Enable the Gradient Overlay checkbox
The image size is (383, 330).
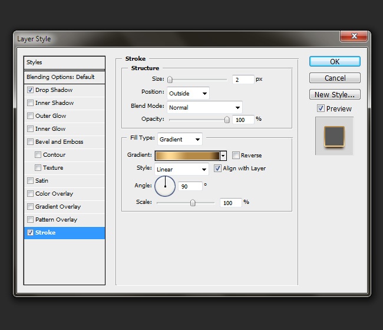pyautogui.click(x=30, y=206)
